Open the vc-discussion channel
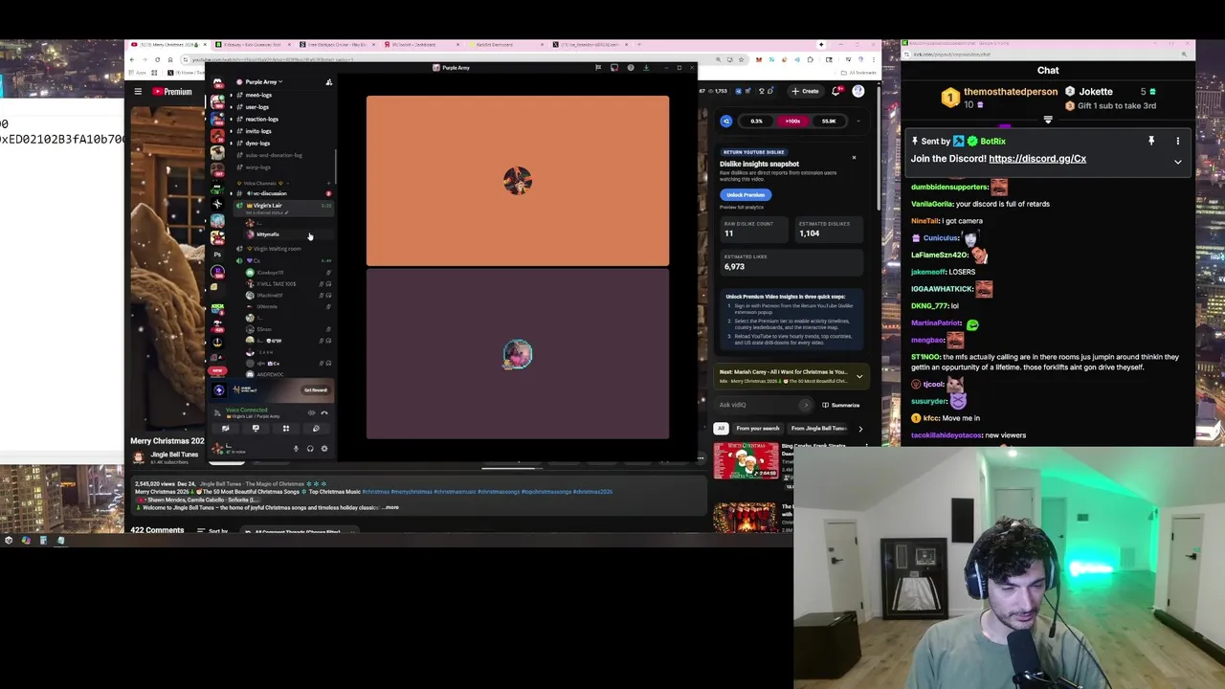Screen dimensions: 1225x689 click(x=269, y=193)
